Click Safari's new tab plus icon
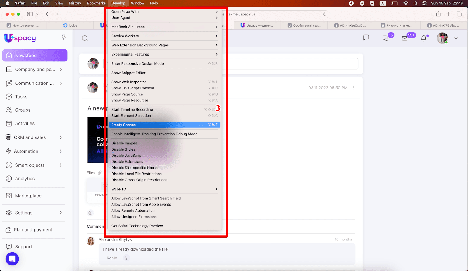The height and width of the screenshot is (271, 468). coord(448,14)
